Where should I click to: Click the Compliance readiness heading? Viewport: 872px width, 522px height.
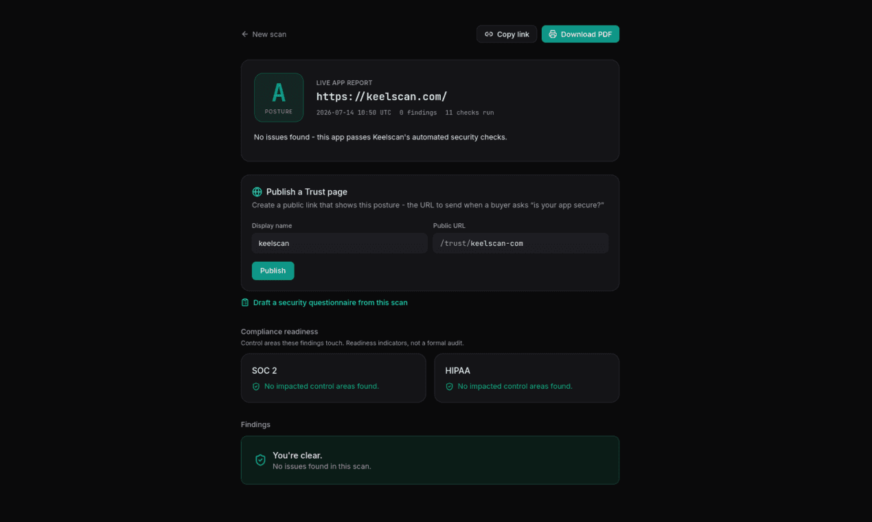pos(279,332)
